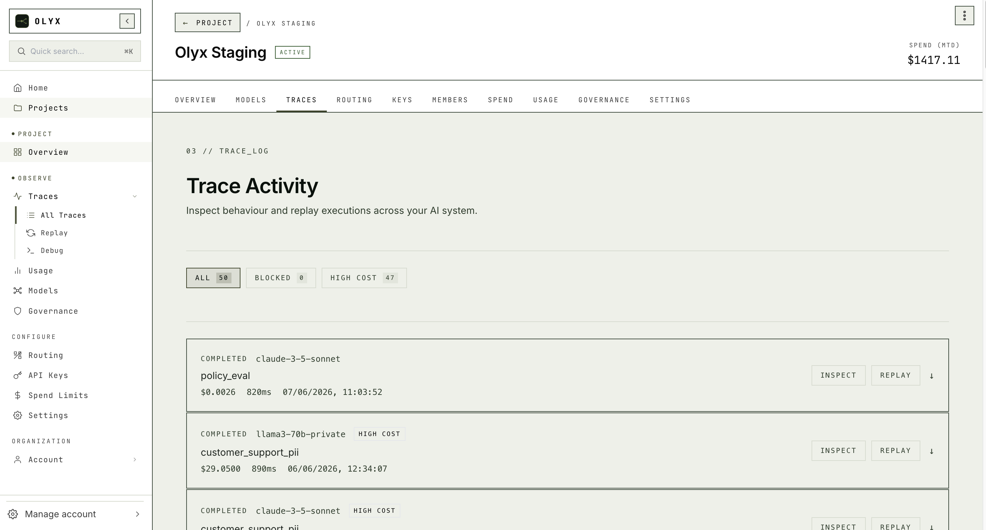Image resolution: width=986 pixels, height=530 pixels.
Task: Open the Spend tab
Action: tap(501, 100)
